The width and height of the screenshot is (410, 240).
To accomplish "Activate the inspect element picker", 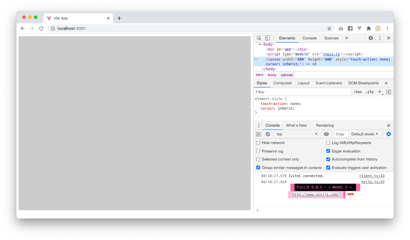I will pyautogui.click(x=259, y=38).
